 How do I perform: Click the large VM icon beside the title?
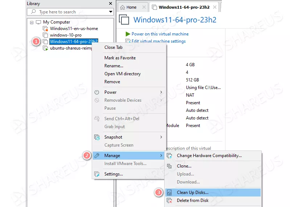click(124, 20)
